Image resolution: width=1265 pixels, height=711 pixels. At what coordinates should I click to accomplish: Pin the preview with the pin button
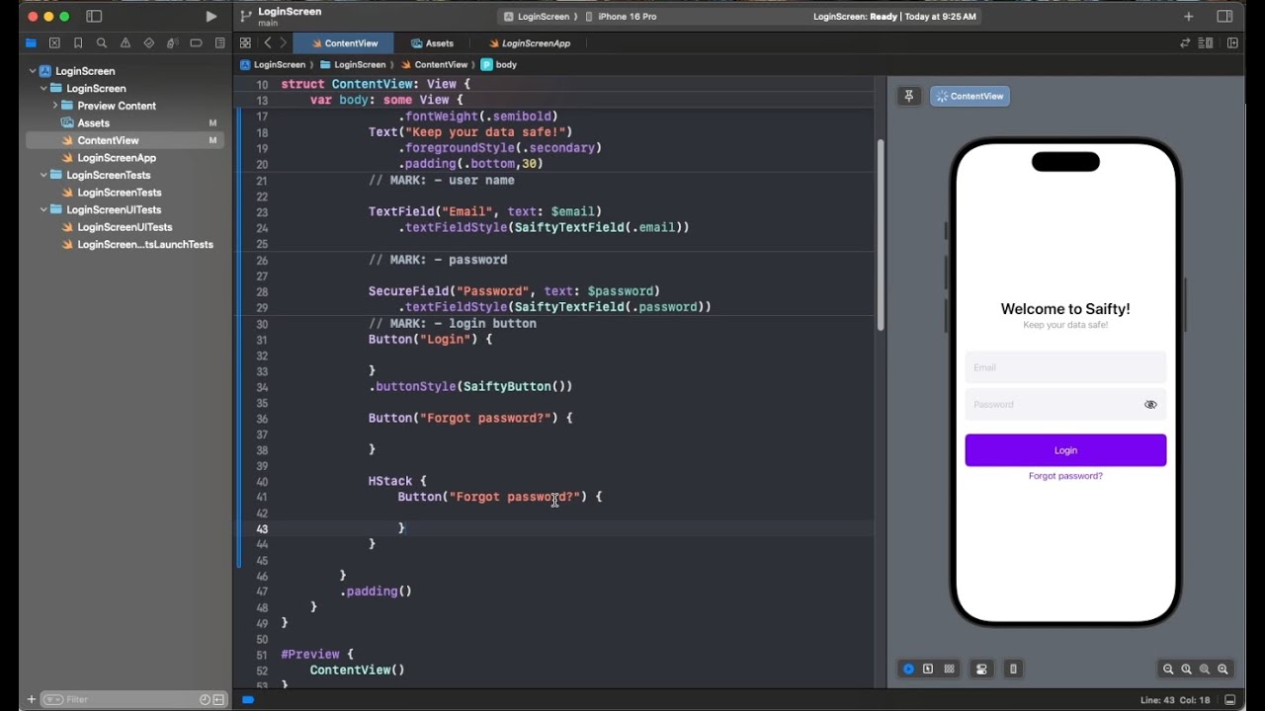909,96
